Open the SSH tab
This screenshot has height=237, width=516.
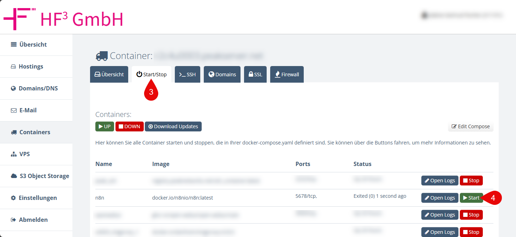(x=187, y=75)
